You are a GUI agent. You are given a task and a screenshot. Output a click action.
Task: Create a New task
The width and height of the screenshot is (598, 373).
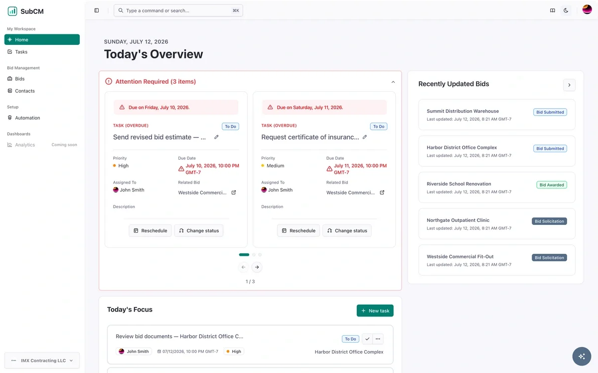[375, 311]
